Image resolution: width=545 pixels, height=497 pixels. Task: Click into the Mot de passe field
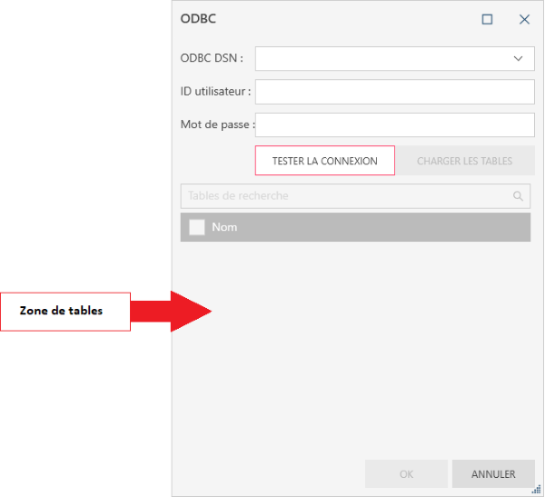click(x=394, y=124)
